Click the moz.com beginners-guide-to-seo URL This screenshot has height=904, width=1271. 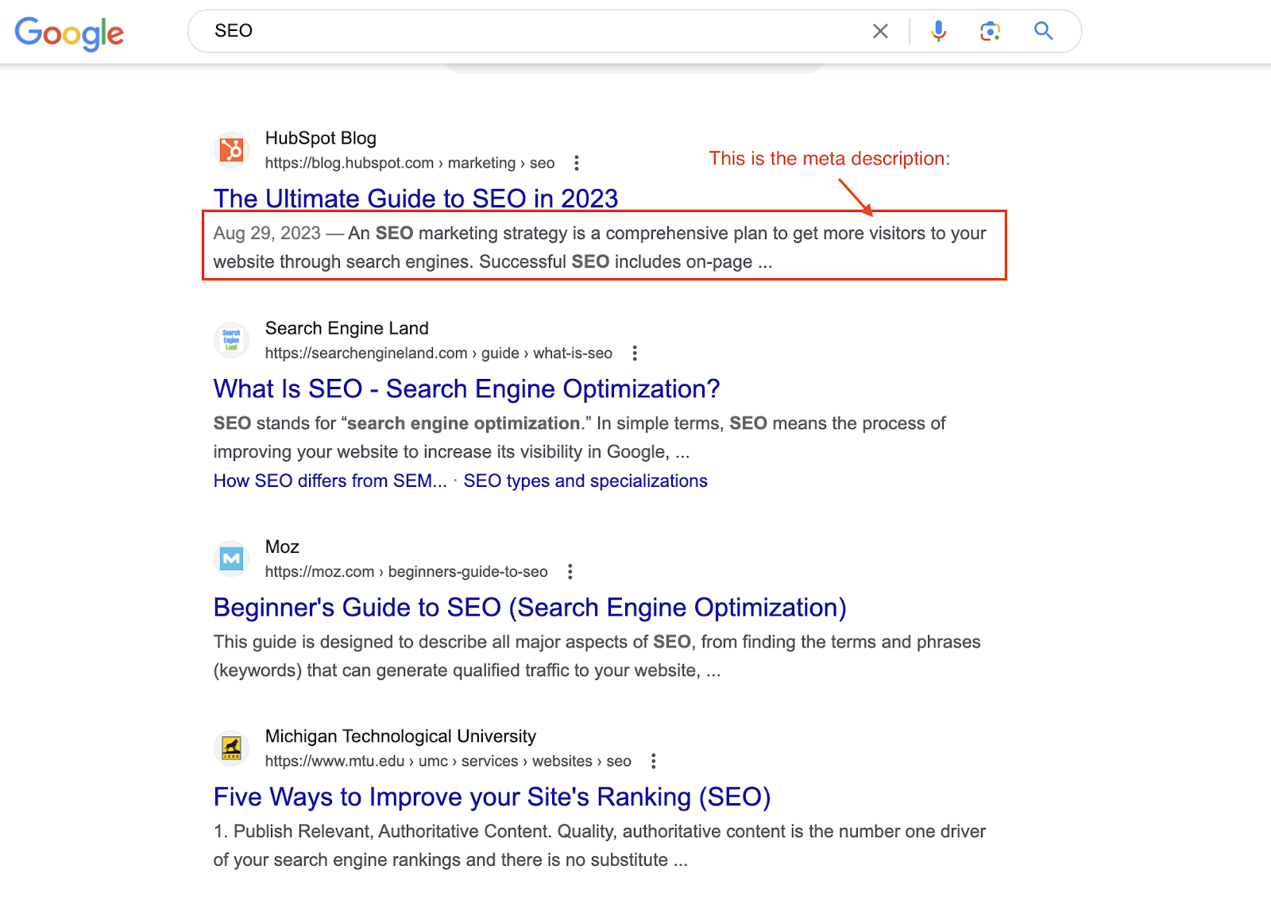pyautogui.click(x=406, y=571)
